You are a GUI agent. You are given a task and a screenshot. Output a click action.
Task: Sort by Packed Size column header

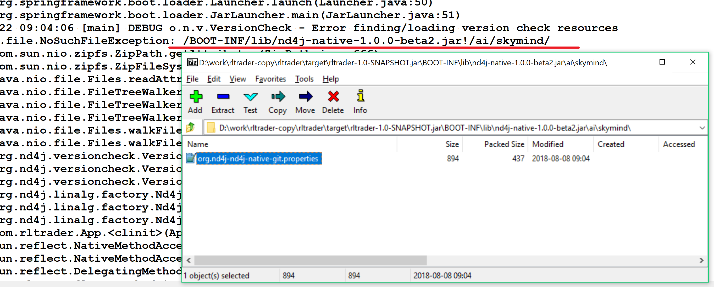pos(504,144)
